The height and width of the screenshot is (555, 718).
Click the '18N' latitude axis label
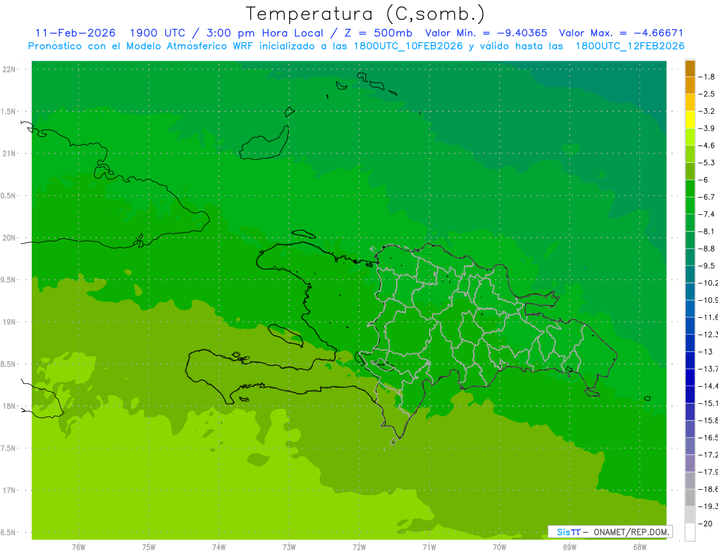point(10,406)
